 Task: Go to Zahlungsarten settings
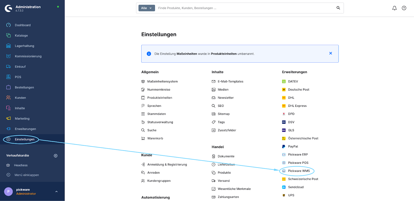[x=228, y=197]
